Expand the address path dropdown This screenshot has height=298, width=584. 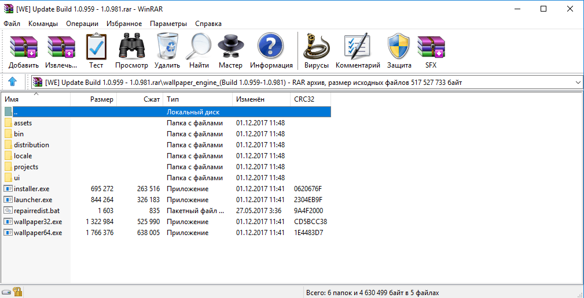pos(578,83)
